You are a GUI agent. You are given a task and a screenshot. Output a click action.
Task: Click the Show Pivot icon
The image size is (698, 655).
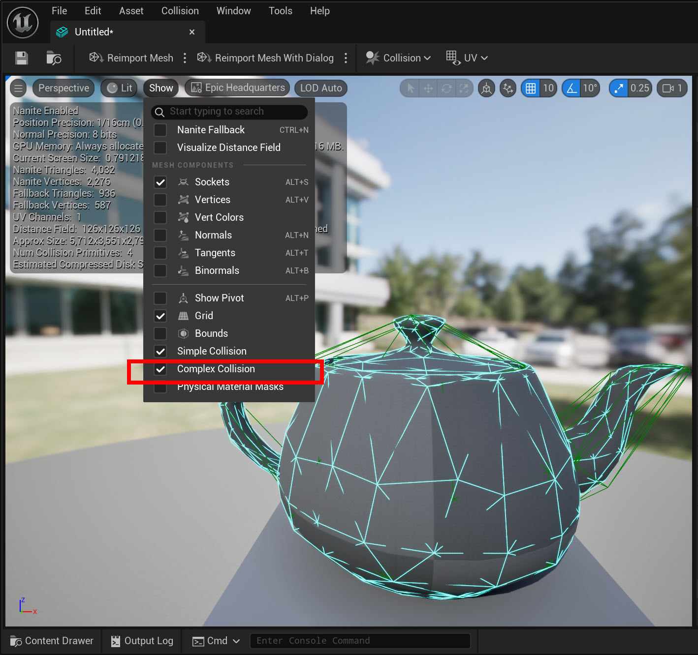[183, 298]
